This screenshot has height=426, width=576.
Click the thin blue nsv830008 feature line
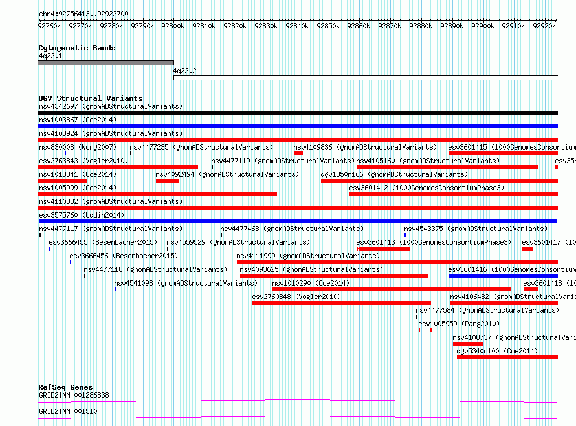point(52,153)
